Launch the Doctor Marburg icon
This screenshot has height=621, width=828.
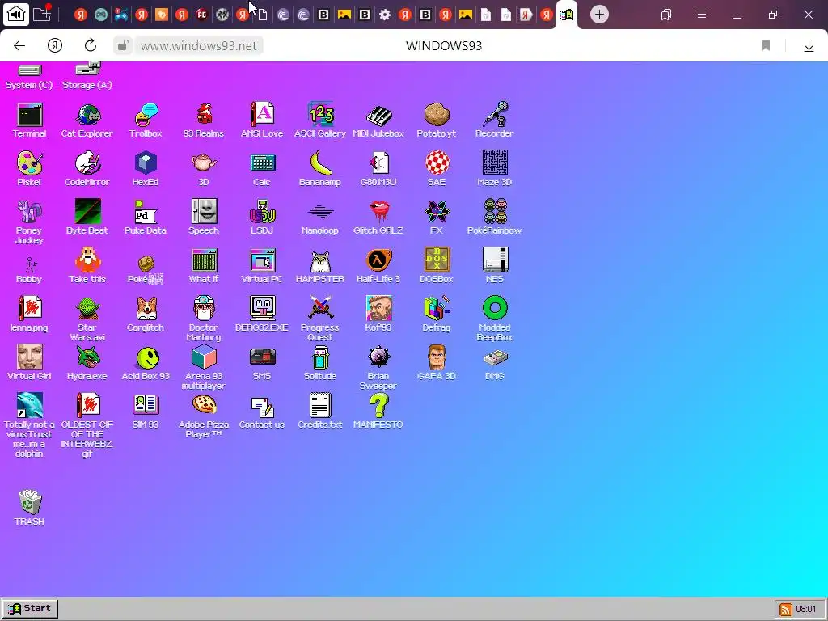tap(204, 319)
